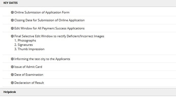
Task: Click bullet icon beside Informing the test city
Action: pyautogui.click(x=12, y=59)
